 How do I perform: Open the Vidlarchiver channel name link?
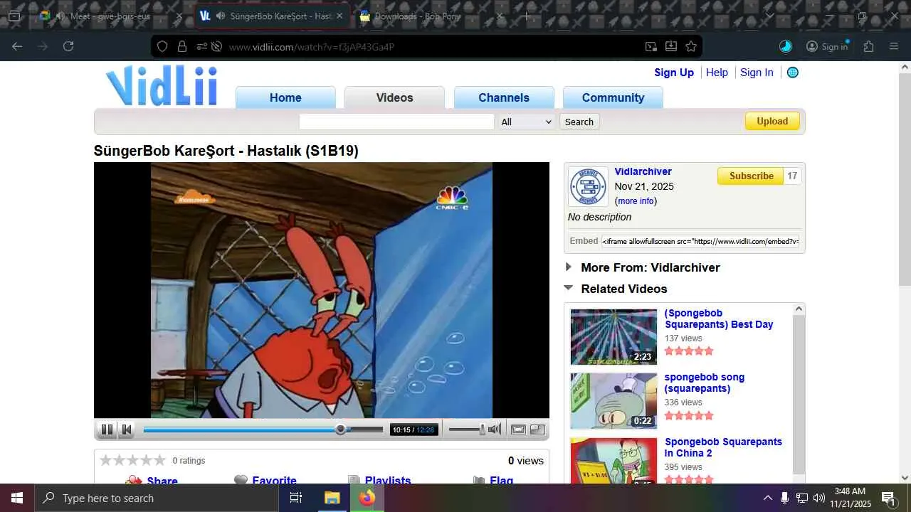pyautogui.click(x=643, y=171)
